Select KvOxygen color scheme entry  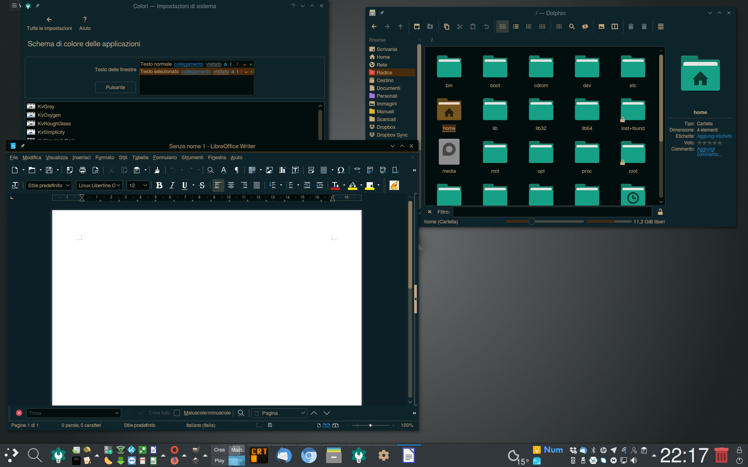point(49,115)
